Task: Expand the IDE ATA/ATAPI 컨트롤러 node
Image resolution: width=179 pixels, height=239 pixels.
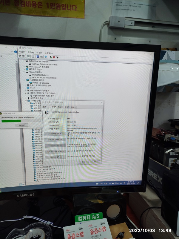Action: click(x=24, y=66)
